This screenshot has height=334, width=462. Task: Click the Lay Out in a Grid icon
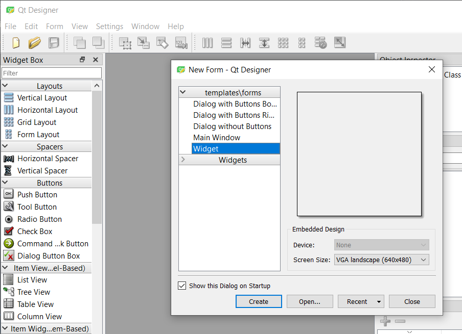[x=283, y=43]
